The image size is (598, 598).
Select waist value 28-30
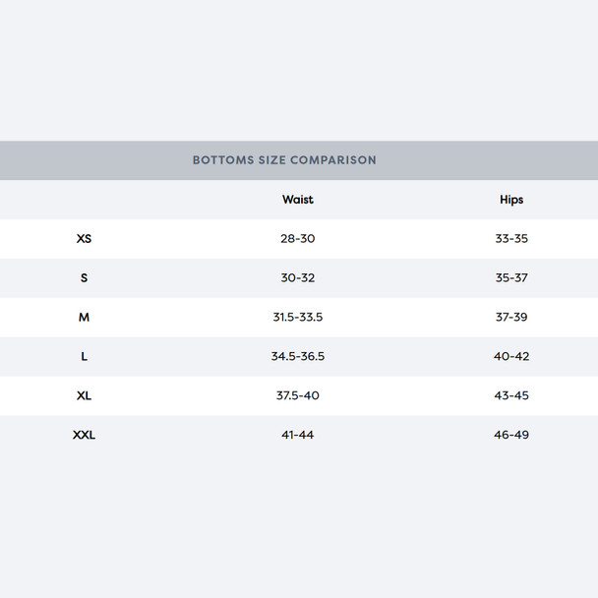(297, 239)
